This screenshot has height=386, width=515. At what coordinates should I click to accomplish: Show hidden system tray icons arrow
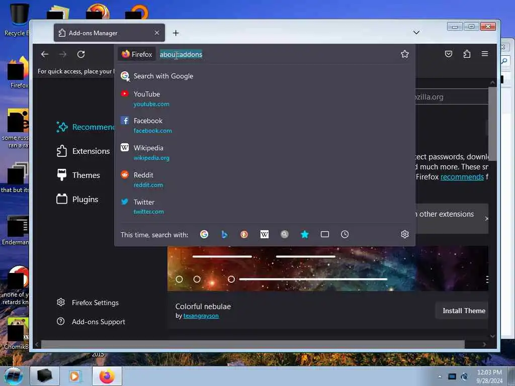(x=440, y=376)
